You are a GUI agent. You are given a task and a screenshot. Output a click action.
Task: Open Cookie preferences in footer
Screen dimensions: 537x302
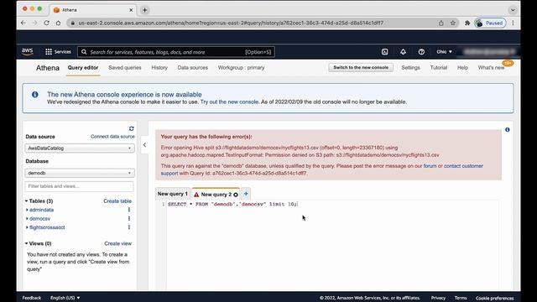pyautogui.click(x=494, y=298)
